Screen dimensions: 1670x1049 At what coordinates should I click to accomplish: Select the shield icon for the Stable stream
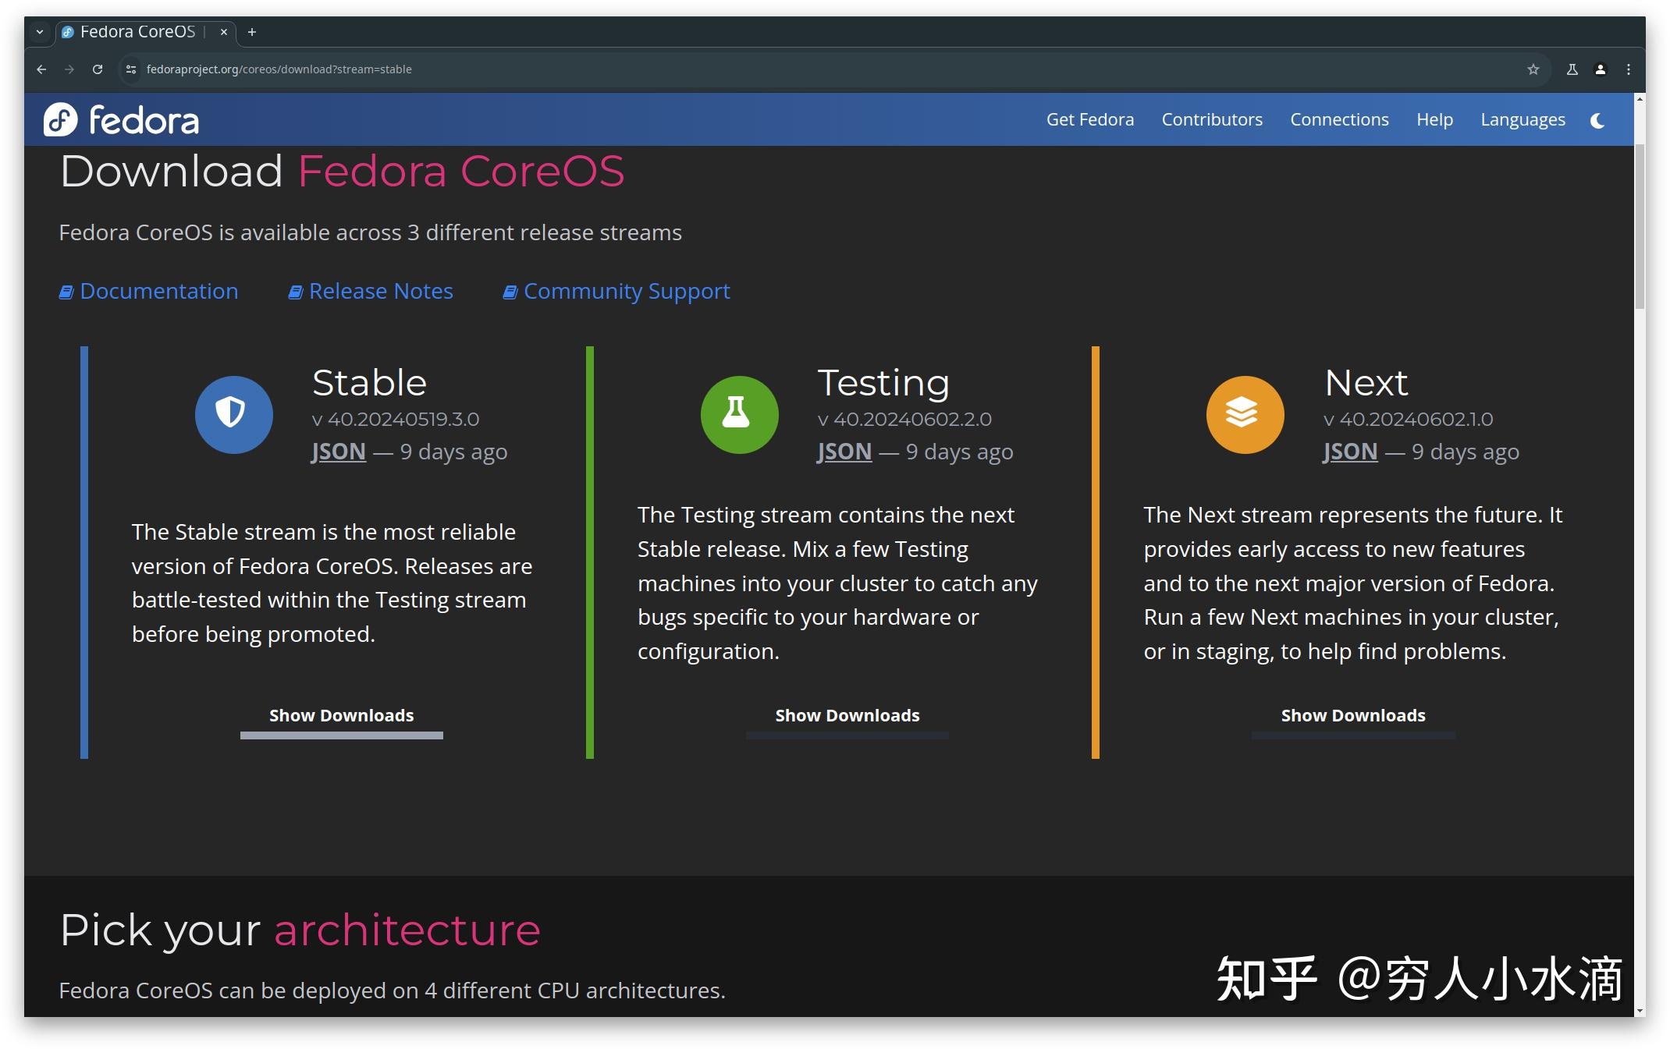pos(233,414)
